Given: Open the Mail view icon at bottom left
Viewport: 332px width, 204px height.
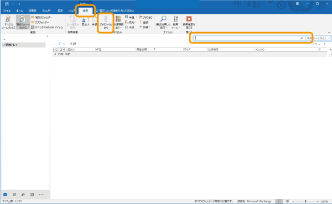Looking at the screenshot, I should click(5, 194).
